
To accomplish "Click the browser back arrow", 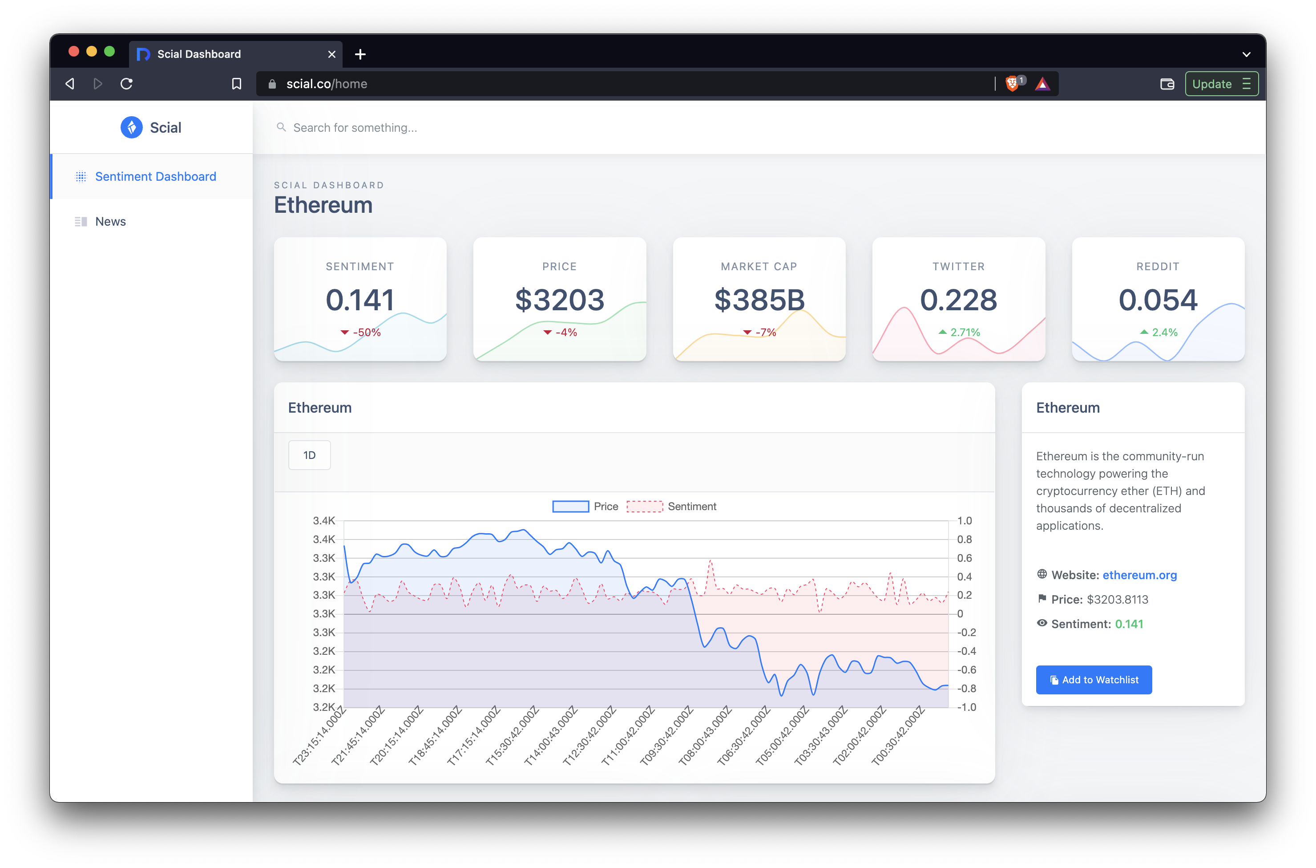I will (70, 84).
